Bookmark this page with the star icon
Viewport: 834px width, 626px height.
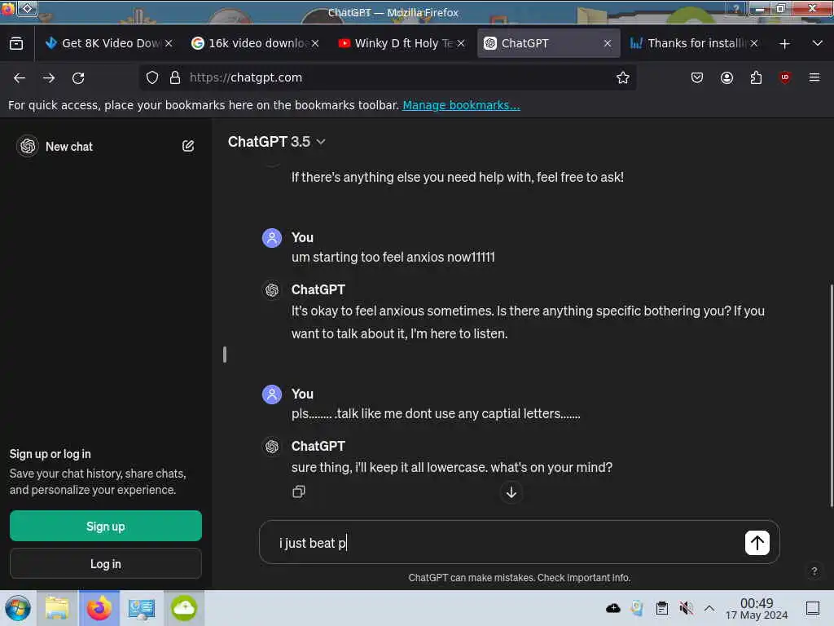[x=623, y=77]
